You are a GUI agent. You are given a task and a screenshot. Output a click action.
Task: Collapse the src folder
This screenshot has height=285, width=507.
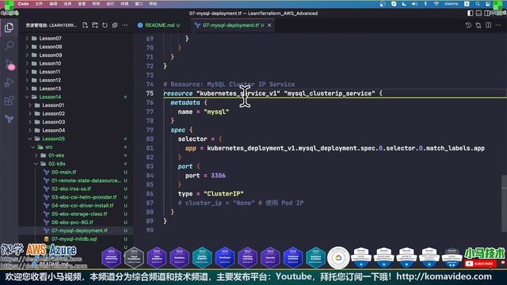49,147
